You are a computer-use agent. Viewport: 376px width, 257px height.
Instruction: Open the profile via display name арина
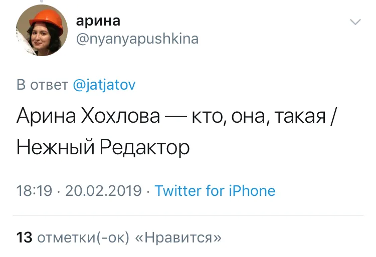tap(98, 21)
